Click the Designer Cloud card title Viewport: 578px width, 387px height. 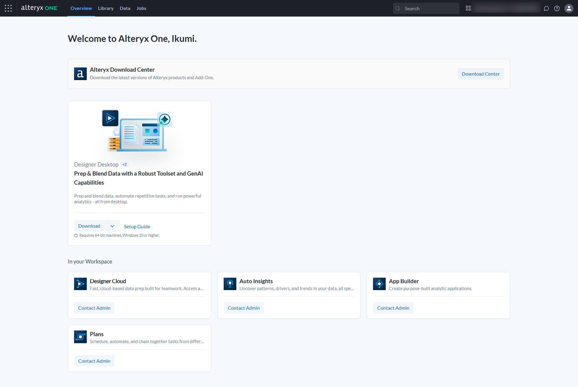point(108,281)
